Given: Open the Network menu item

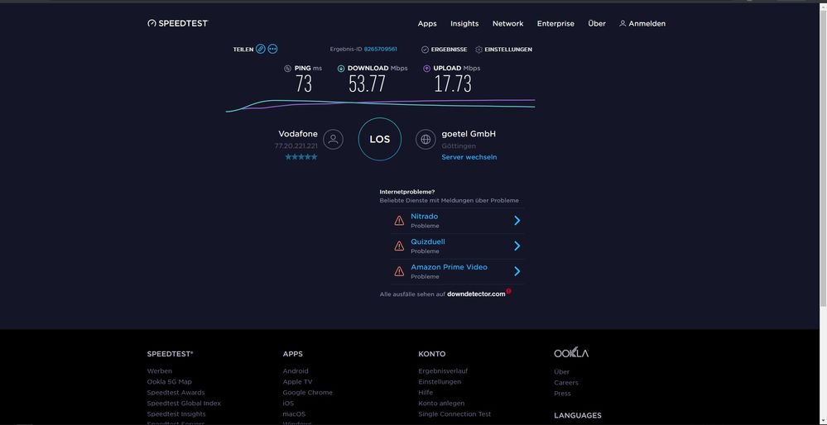Looking at the screenshot, I should pos(508,24).
